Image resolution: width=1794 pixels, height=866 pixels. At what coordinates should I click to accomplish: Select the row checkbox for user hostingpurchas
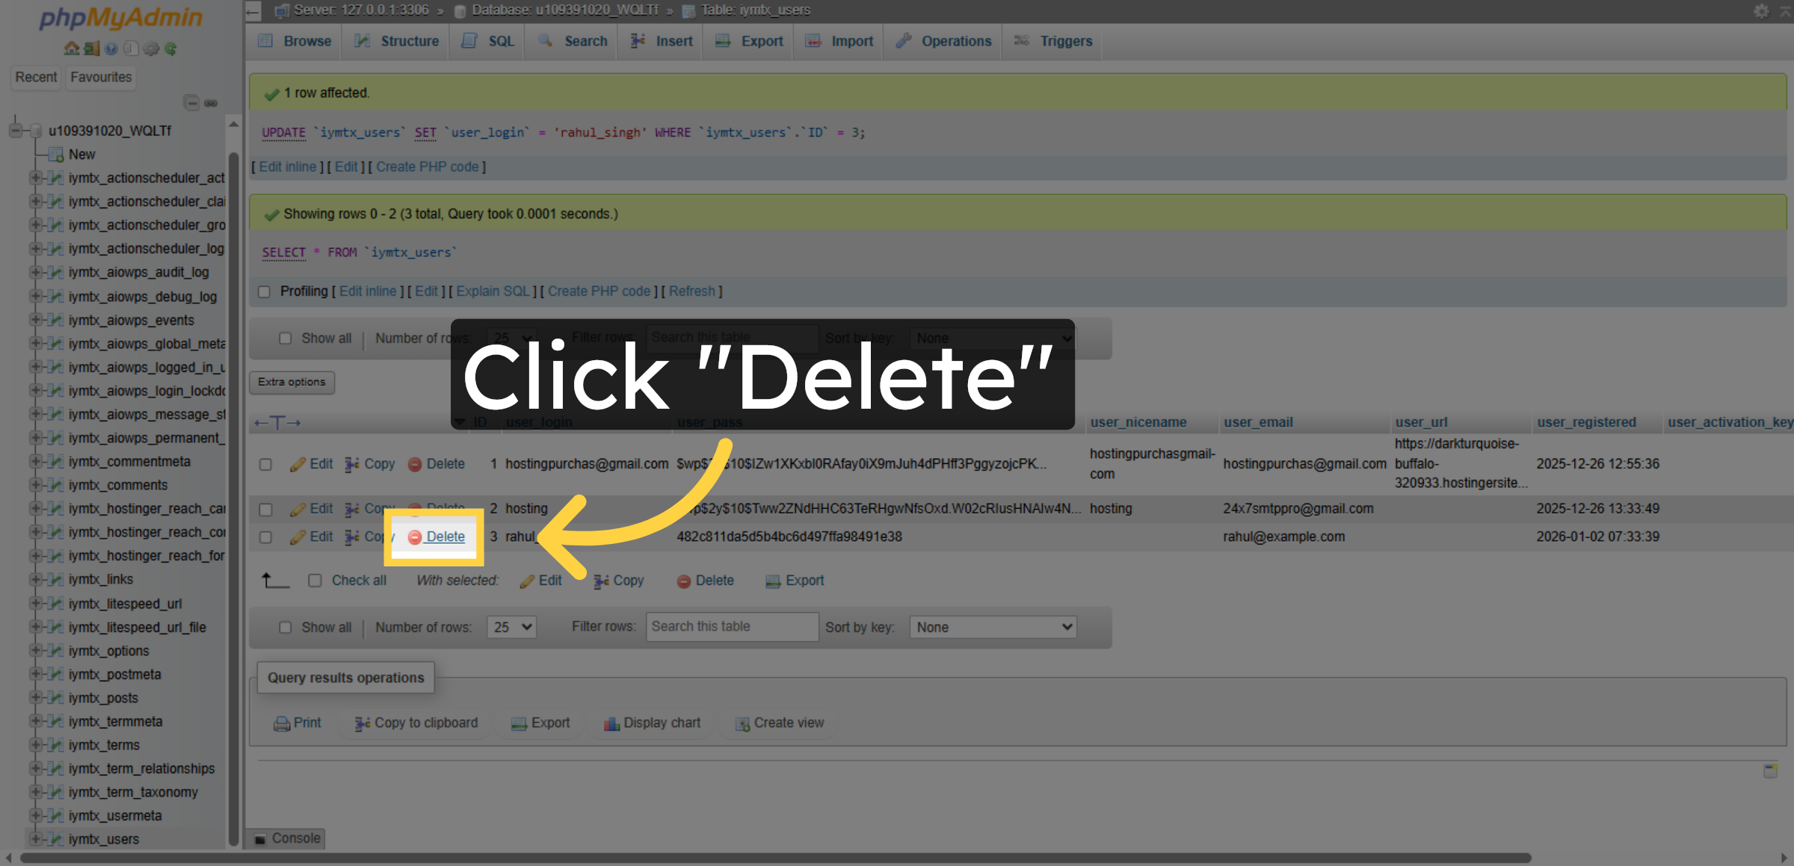point(265,463)
